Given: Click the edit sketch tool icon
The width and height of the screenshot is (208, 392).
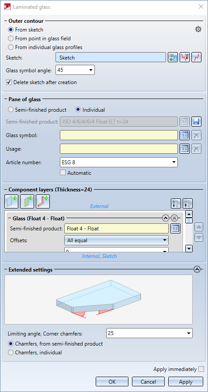Looking at the screenshot, I should [184, 57].
